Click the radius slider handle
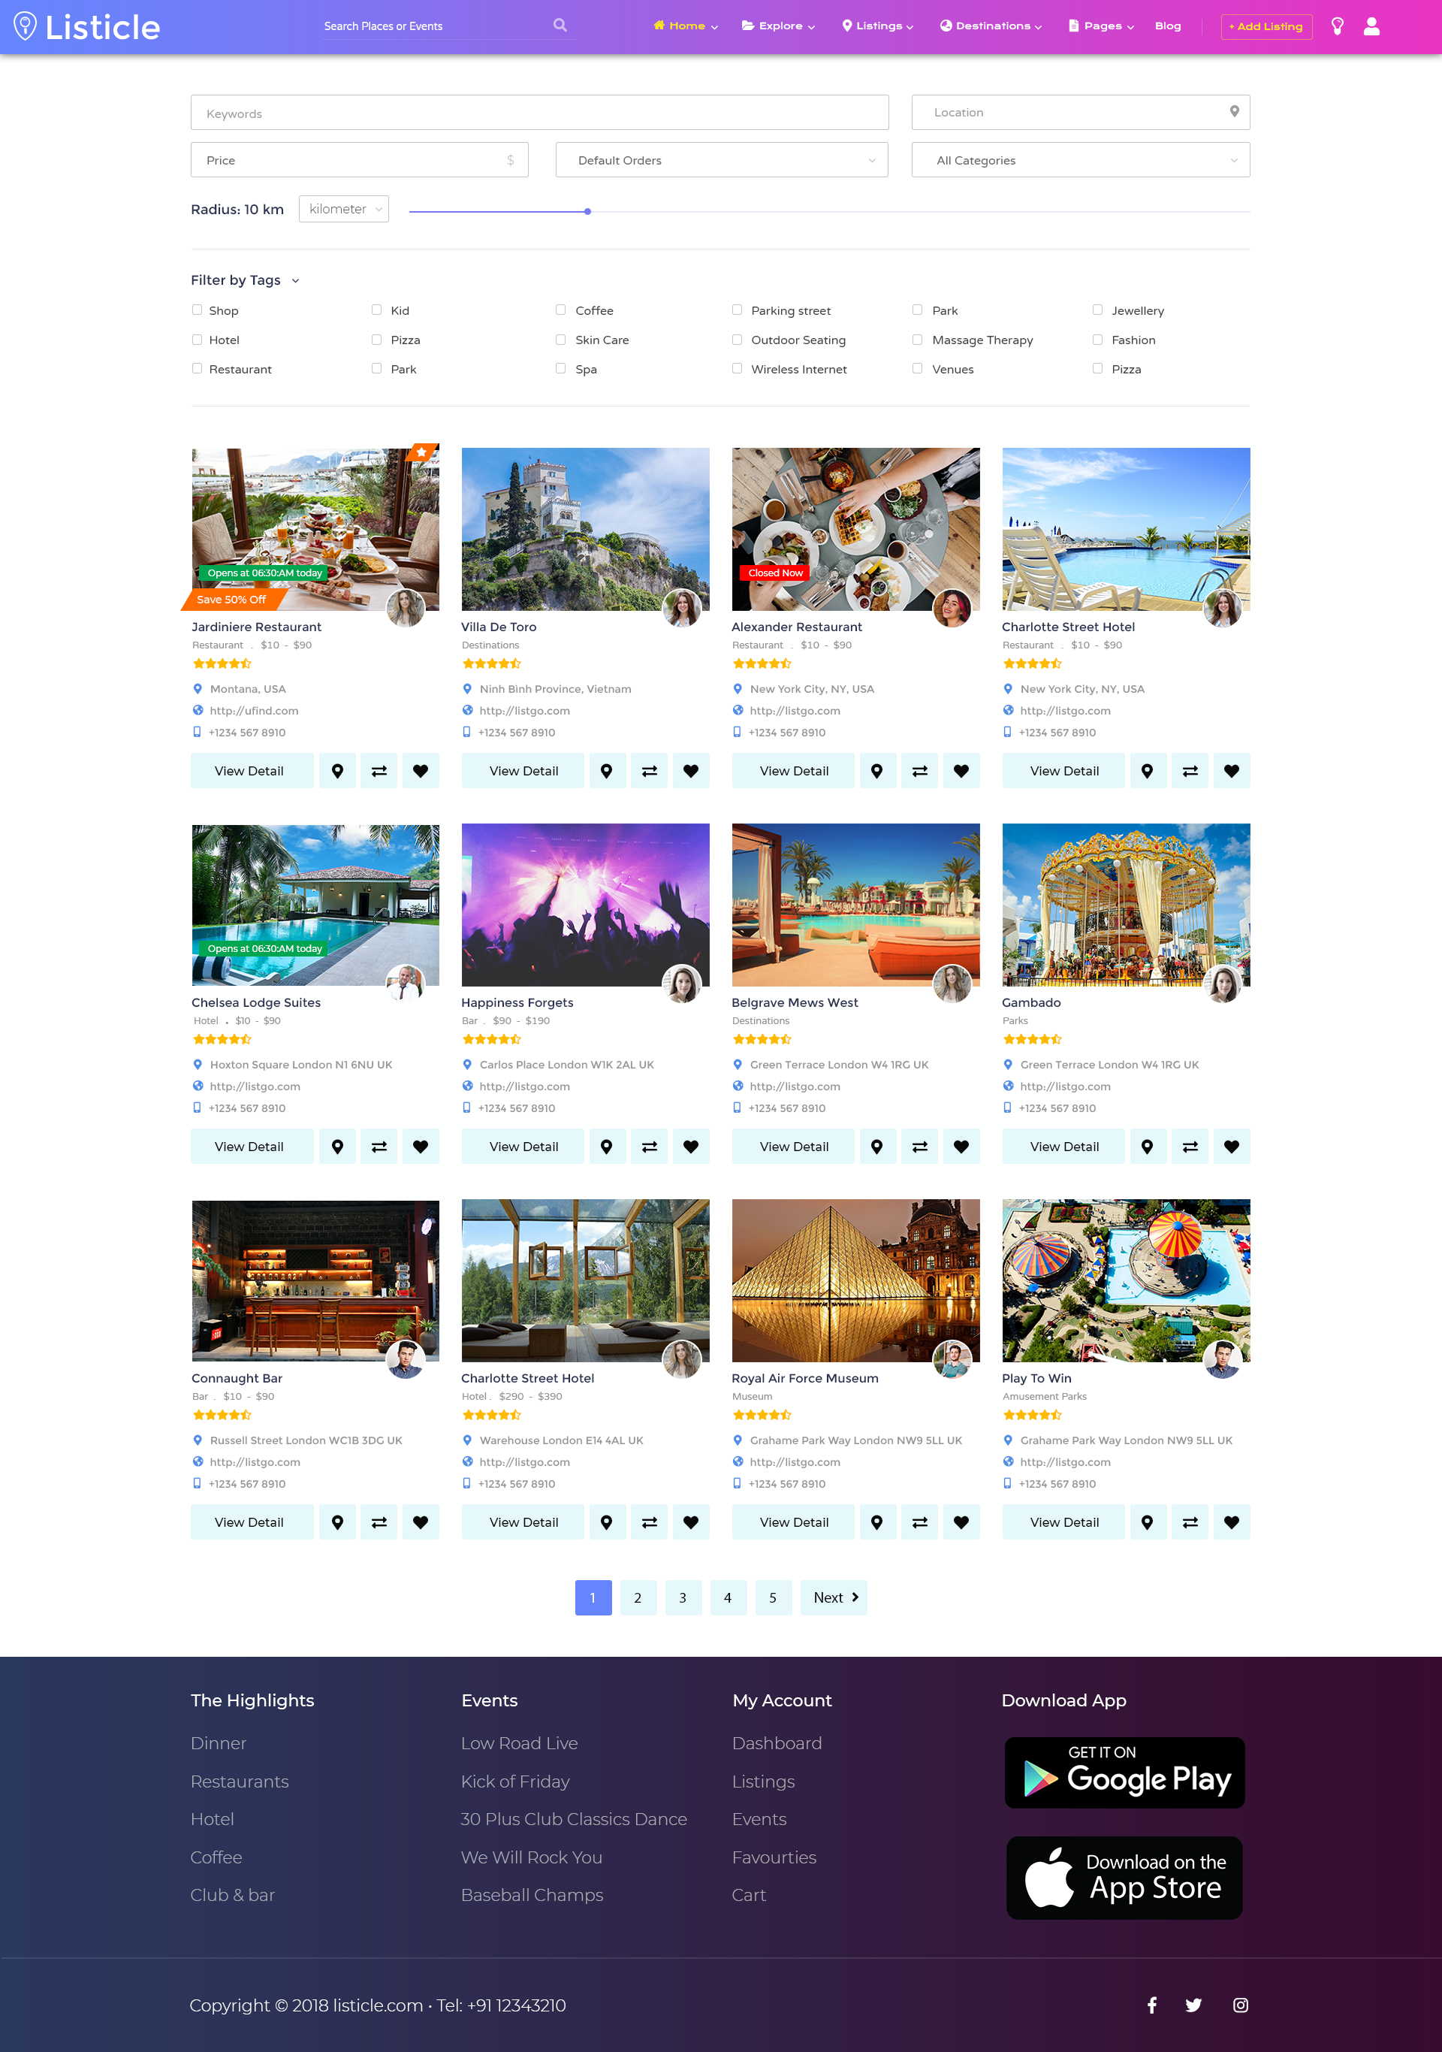The width and height of the screenshot is (1442, 2052). (588, 212)
